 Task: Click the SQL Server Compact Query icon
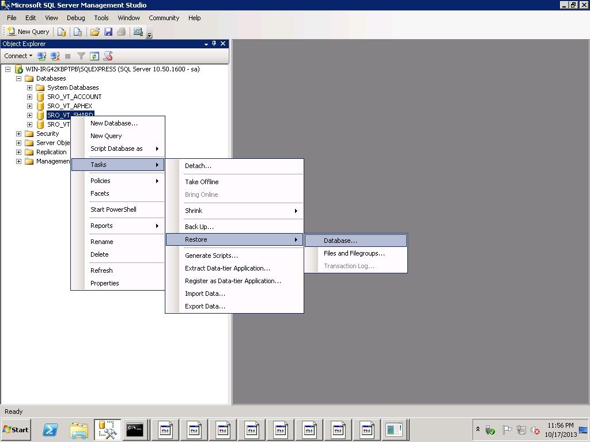[x=78, y=32]
